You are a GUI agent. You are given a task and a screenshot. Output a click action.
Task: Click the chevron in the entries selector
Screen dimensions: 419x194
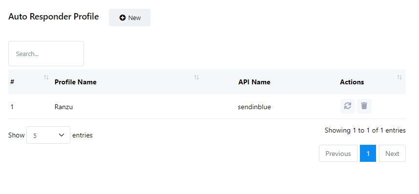[x=62, y=135]
